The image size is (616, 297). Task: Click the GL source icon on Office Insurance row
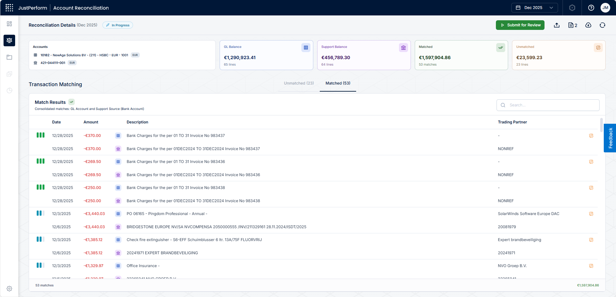pyautogui.click(x=118, y=266)
